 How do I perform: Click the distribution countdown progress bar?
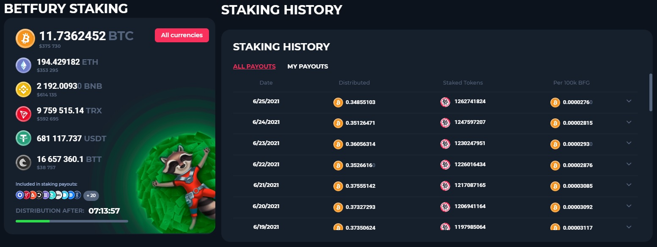pos(72,221)
